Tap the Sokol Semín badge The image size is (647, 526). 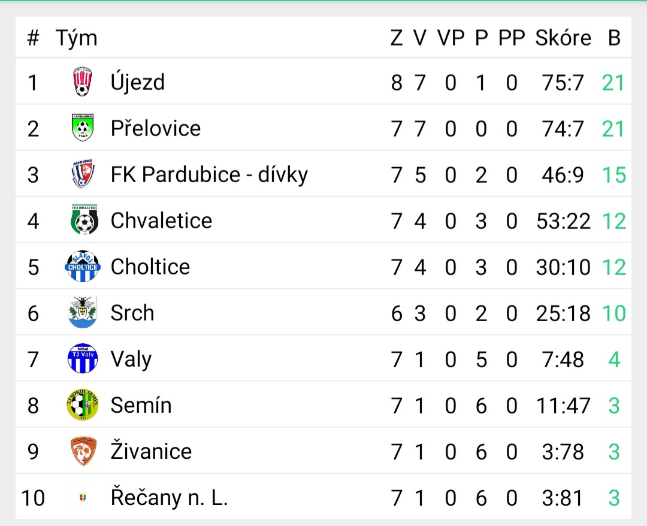click(x=83, y=405)
